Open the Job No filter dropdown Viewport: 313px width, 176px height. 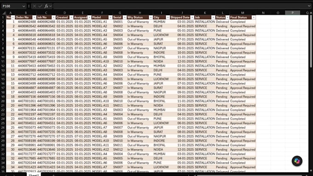(53, 17)
